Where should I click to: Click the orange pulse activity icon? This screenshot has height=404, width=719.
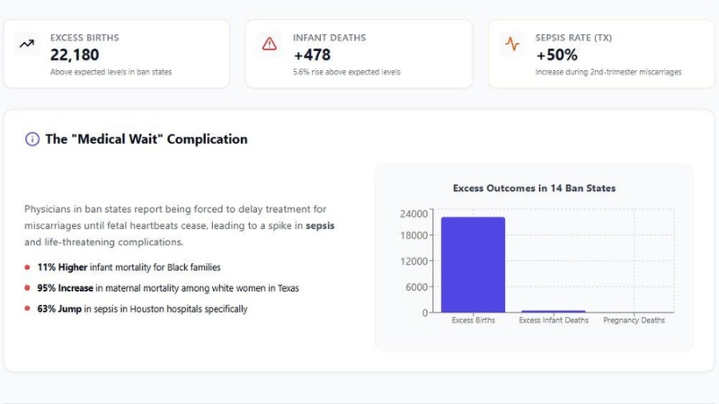[512, 43]
